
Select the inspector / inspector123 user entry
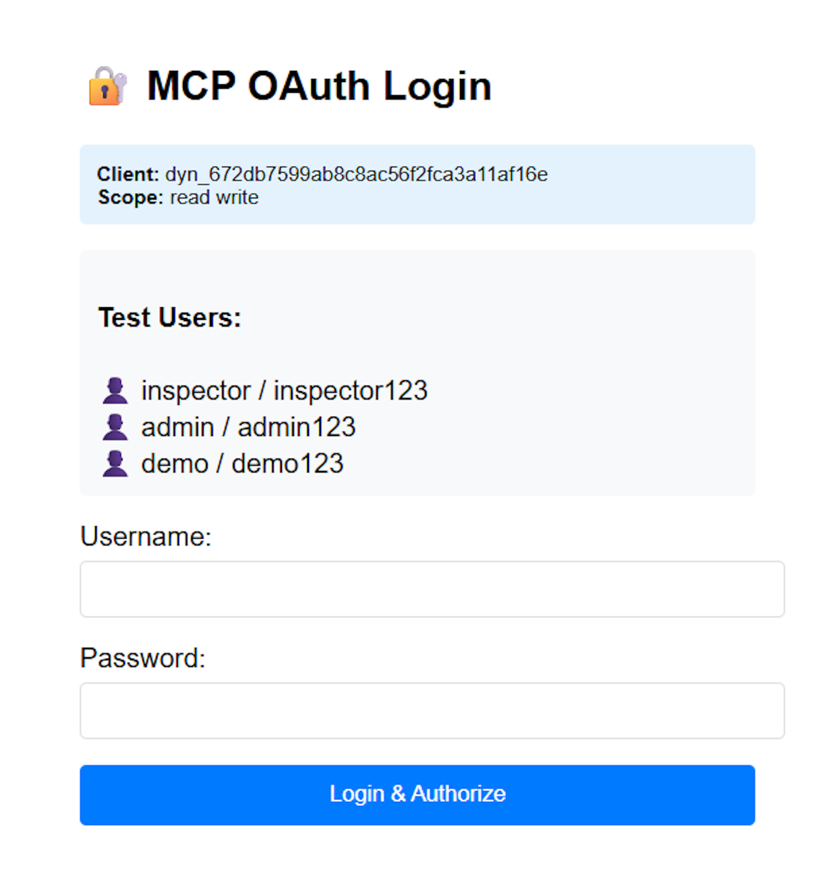click(285, 390)
